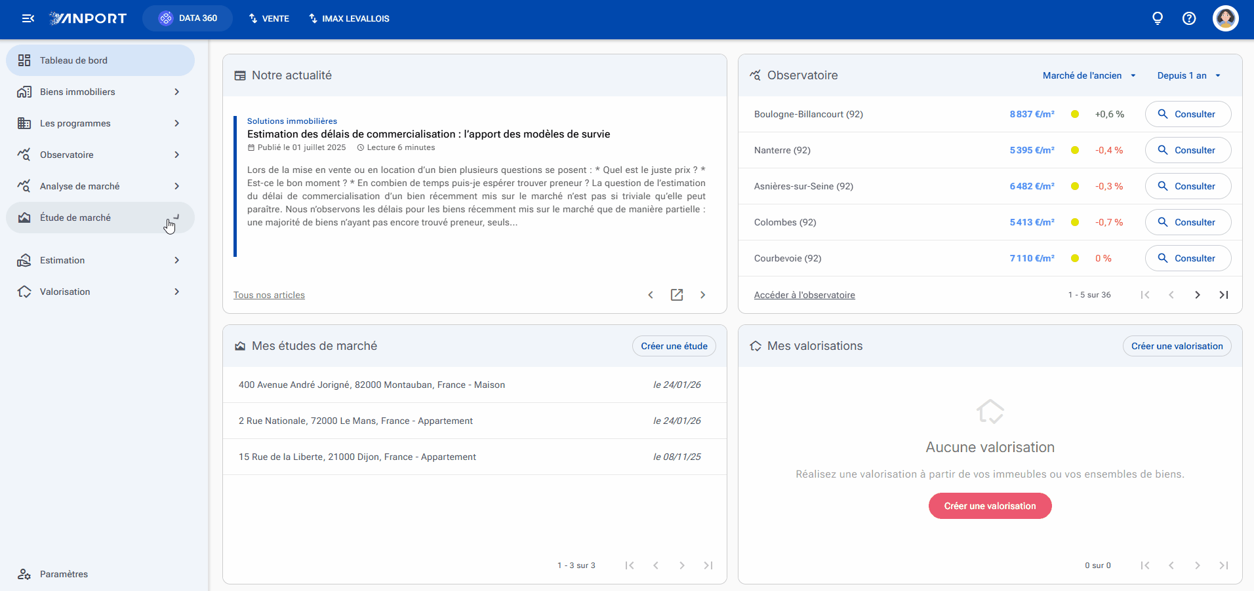Click the Créer une étude button

coord(674,346)
